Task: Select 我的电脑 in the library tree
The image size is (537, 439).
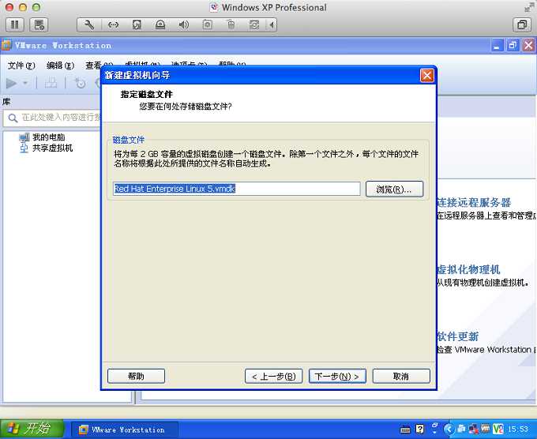Action: 49,137
